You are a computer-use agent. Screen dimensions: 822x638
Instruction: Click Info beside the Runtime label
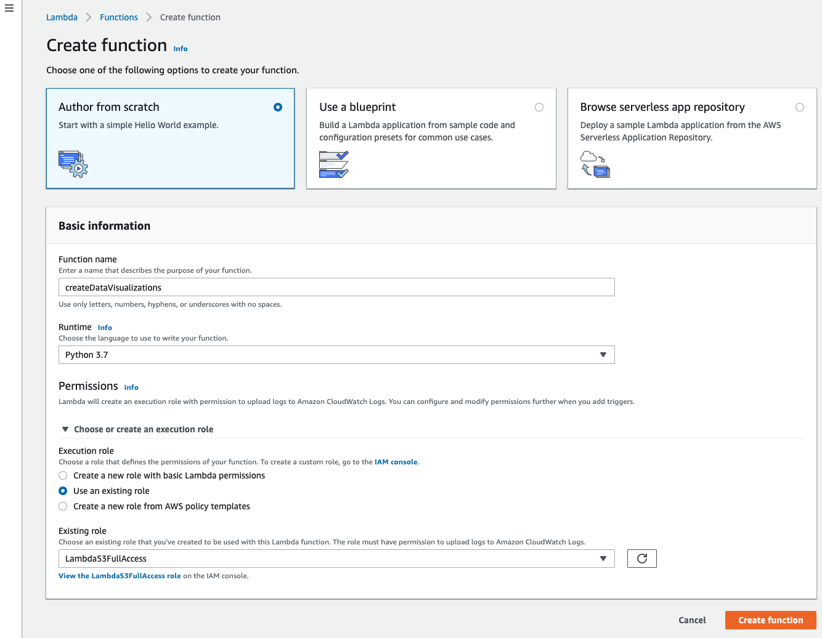105,327
